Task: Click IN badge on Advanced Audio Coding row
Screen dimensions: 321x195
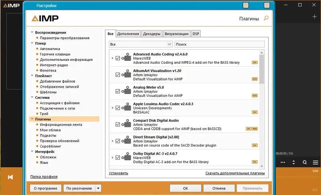Action: click(x=255, y=62)
